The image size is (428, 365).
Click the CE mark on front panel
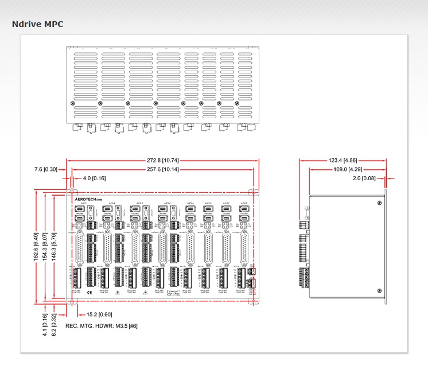(x=90, y=292)
